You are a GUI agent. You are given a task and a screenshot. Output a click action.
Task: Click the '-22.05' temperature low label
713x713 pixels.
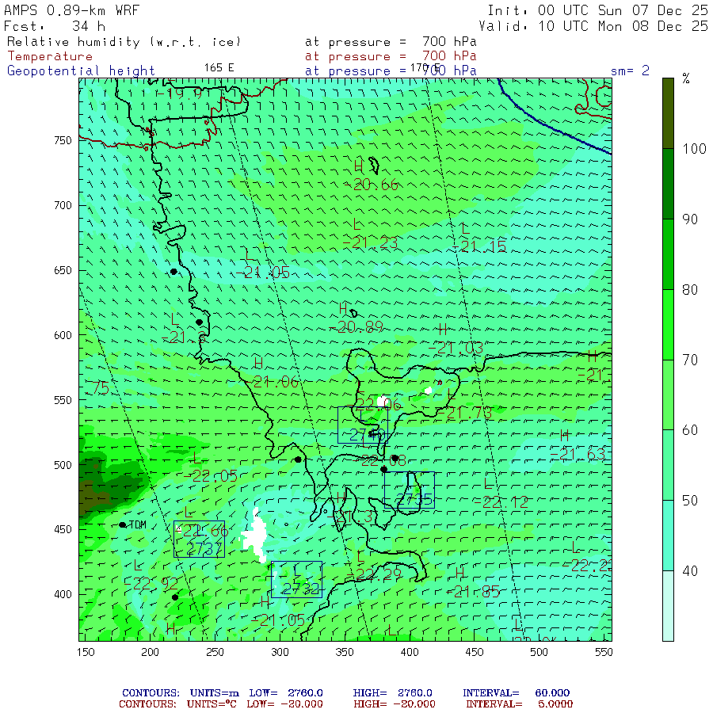pos(211,476)
